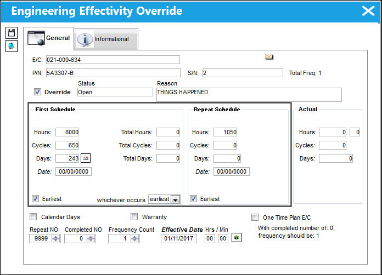382x275 pixels.
Task: Click First Schedule Date field
Action: coord(74,171)
